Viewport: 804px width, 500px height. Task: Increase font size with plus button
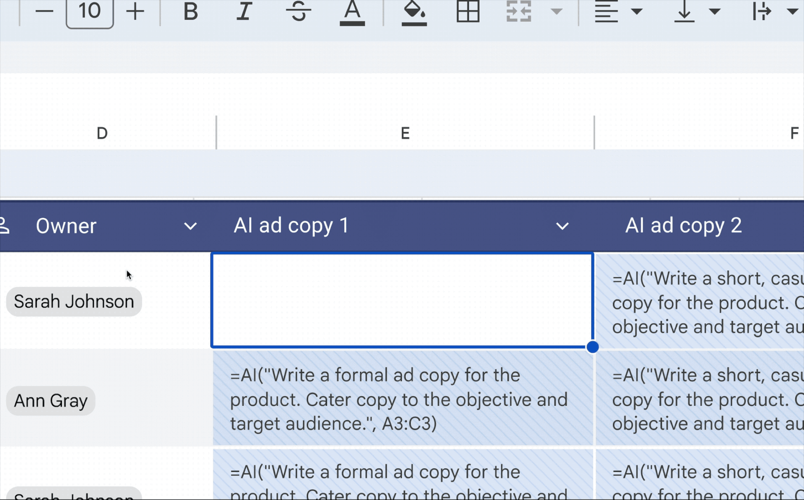(135, 11)
